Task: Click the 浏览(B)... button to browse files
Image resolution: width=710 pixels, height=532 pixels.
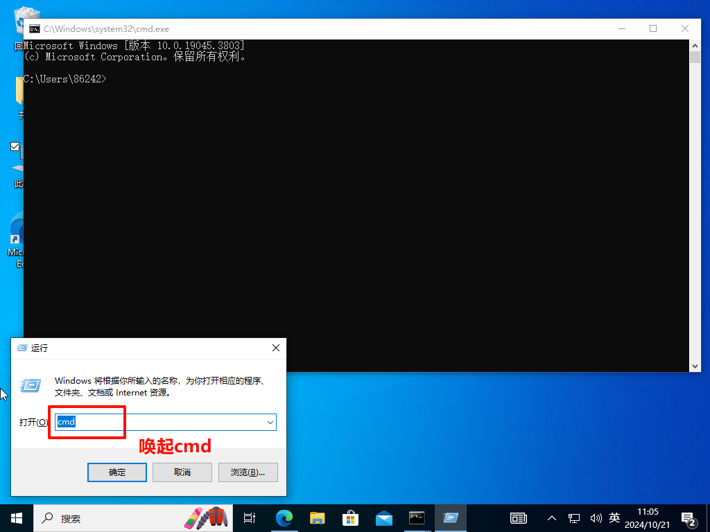Action: 248,472
